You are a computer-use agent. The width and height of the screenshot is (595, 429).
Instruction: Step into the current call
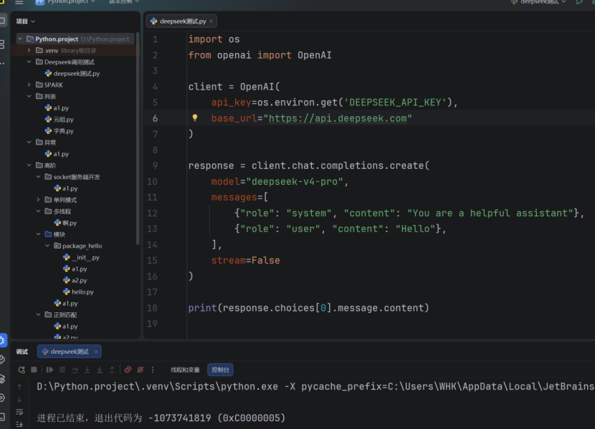point(87,370)
